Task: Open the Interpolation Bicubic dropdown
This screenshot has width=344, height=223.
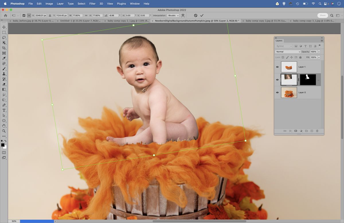Action: pyautogui.click(x=173, y=16)
